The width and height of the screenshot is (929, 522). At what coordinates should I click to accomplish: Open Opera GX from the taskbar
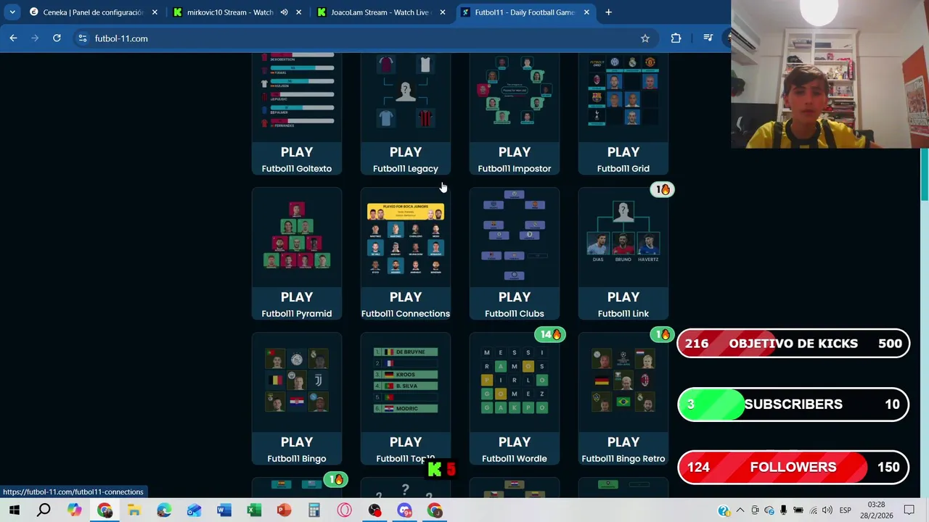[344, 510]
